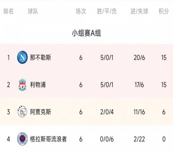Click Napoli's 15 points value
This screenshot has width=173, height=152.
pyautogui.click(x=164, y=58)
